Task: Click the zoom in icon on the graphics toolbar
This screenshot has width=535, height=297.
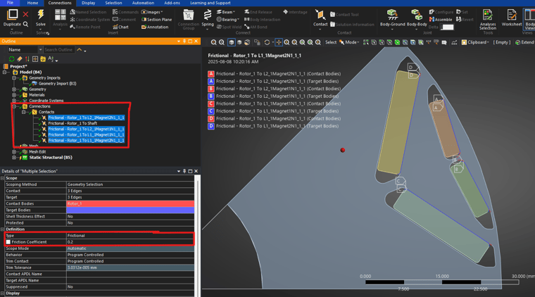Action: coord(213,42)
